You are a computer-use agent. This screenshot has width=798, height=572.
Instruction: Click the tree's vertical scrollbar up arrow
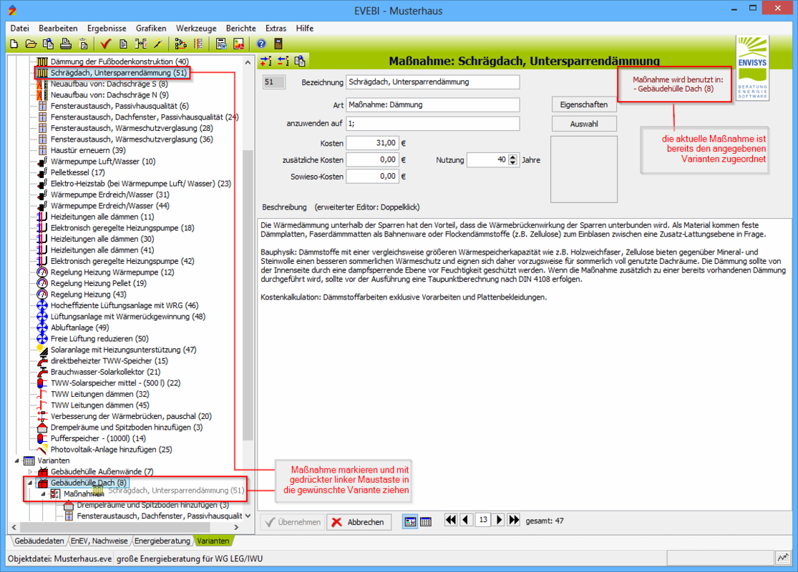[248, 62]
